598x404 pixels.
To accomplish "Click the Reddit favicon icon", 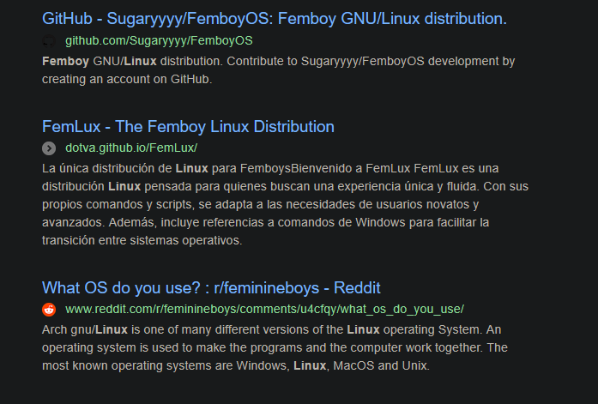I will pyautogui.click(x=49, y=309).
